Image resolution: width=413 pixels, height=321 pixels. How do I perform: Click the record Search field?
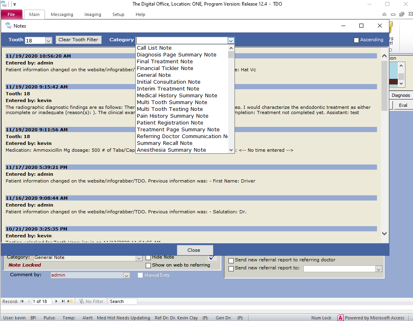122,301
